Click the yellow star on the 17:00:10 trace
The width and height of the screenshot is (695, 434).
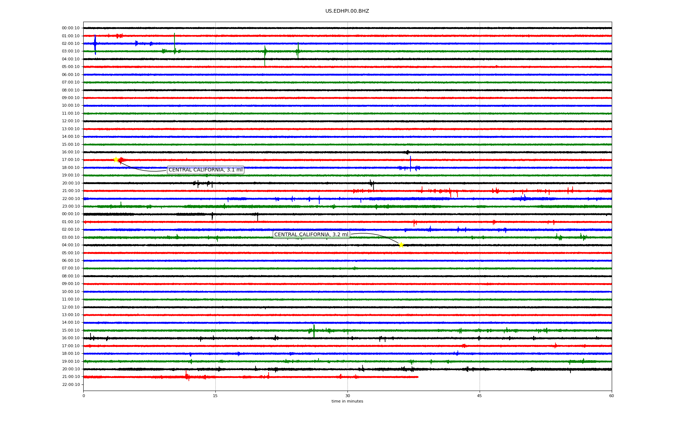[116, 159]
